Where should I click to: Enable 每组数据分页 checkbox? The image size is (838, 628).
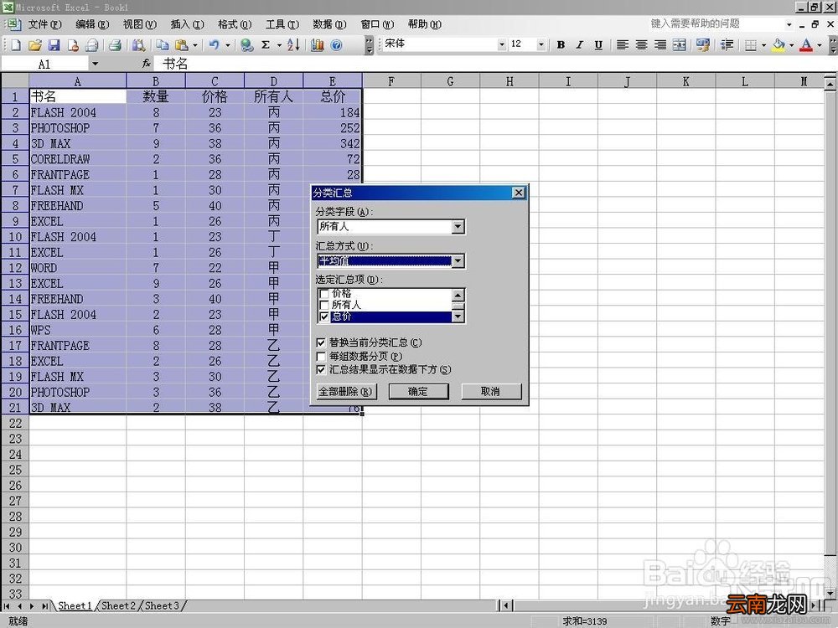[321, 356]
